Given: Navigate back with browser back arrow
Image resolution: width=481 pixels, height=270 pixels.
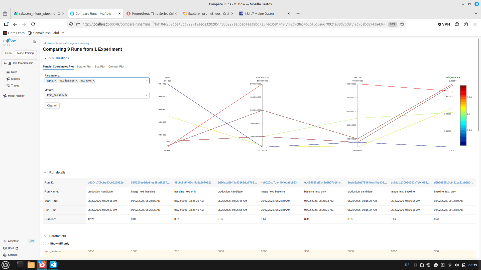Looking at the screenshot, I should tap(15, 24).
